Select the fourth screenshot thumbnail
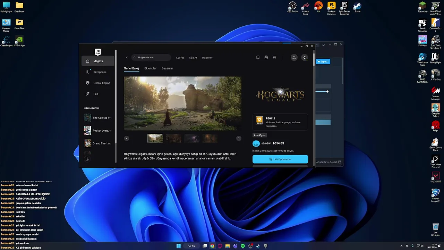Viewport: 444px width, 250px height. coord(210,138)
